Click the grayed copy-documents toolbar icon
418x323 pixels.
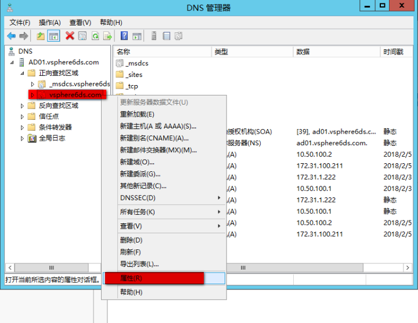(x=179, y=36)
